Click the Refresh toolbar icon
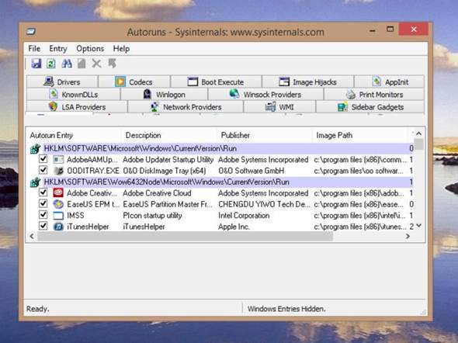 (51, 64)
